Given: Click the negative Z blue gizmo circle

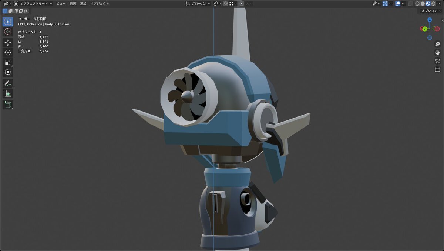Looking at the screenshot, I should pyautogui.click(x=430, y=37).
